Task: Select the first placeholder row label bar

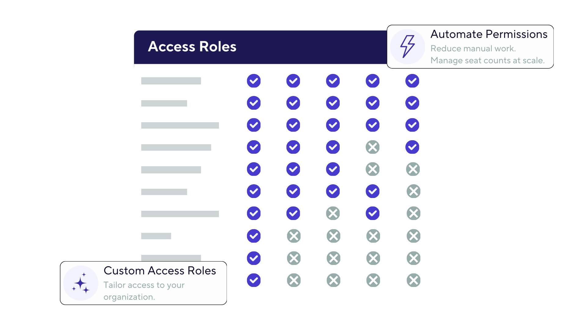Action: [x=171, y=81]
